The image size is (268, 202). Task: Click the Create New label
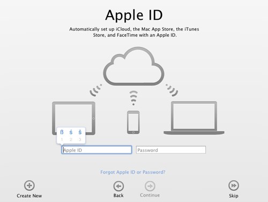coord(29,196)
